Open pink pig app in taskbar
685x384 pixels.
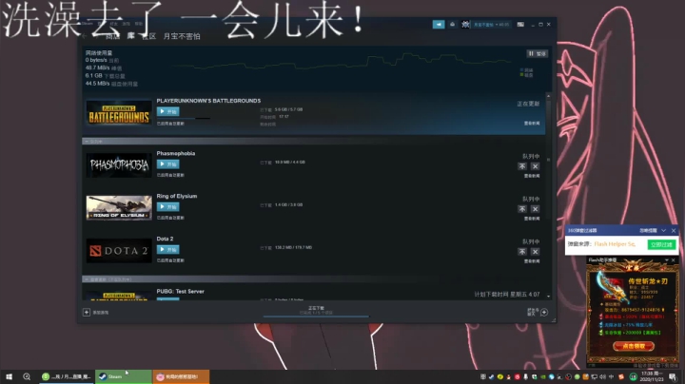182,376
